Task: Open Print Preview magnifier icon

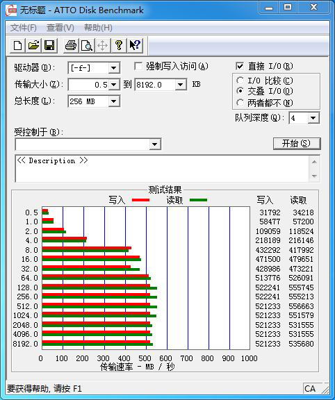Action: point(87,46)
